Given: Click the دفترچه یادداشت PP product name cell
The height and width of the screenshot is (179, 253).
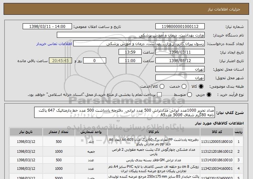Looking at the screenshot, I should click(x=154, y=142).
